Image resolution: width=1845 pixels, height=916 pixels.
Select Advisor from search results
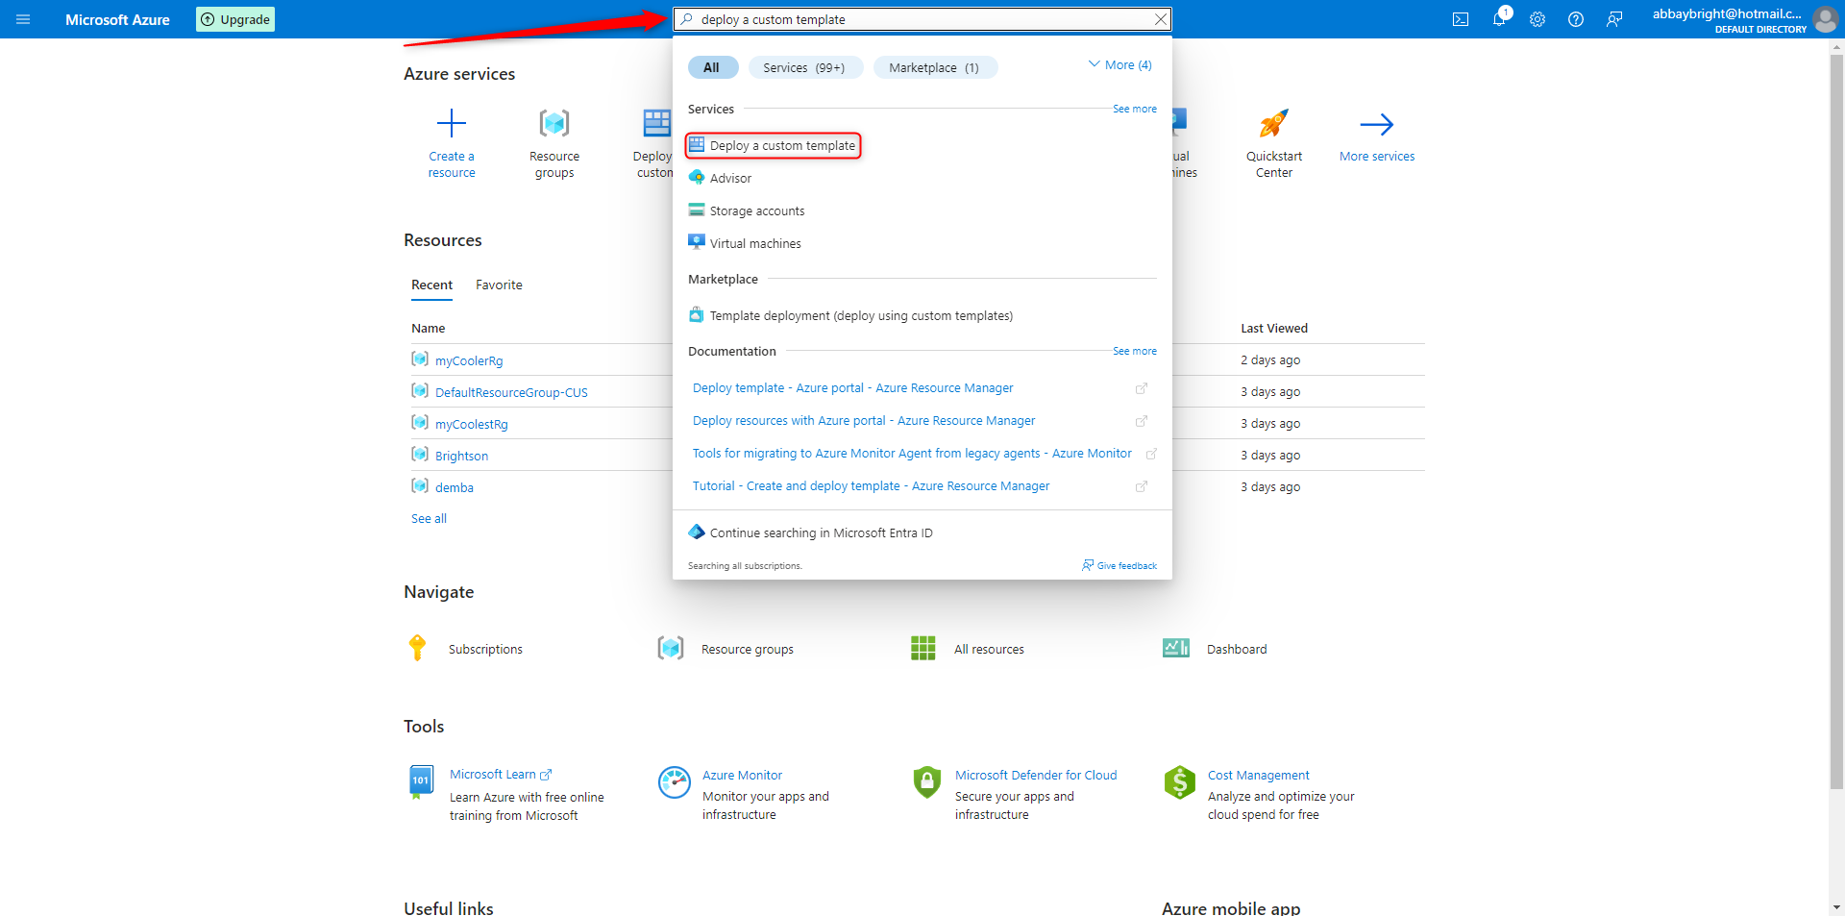[x=730, y=178]
